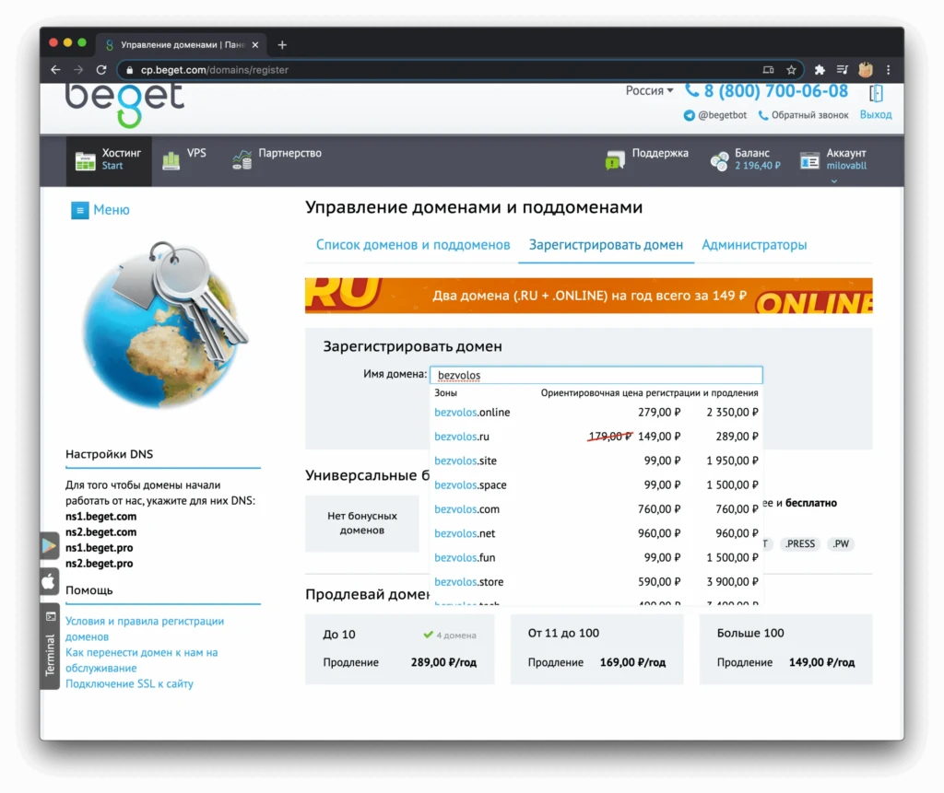The height and width of the screenshot is (793, 944).
Task: Click the Beget logo
Action: pyautogui.click(x=124, y=105)
